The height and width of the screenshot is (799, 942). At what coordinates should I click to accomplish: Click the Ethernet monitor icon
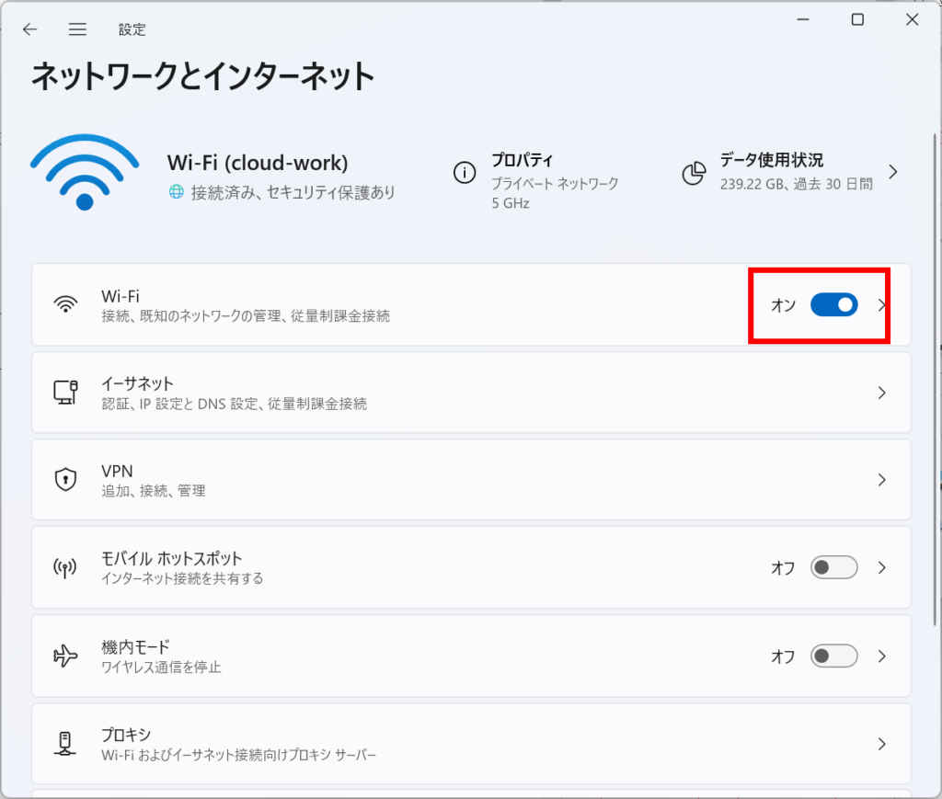click(65, 393)
